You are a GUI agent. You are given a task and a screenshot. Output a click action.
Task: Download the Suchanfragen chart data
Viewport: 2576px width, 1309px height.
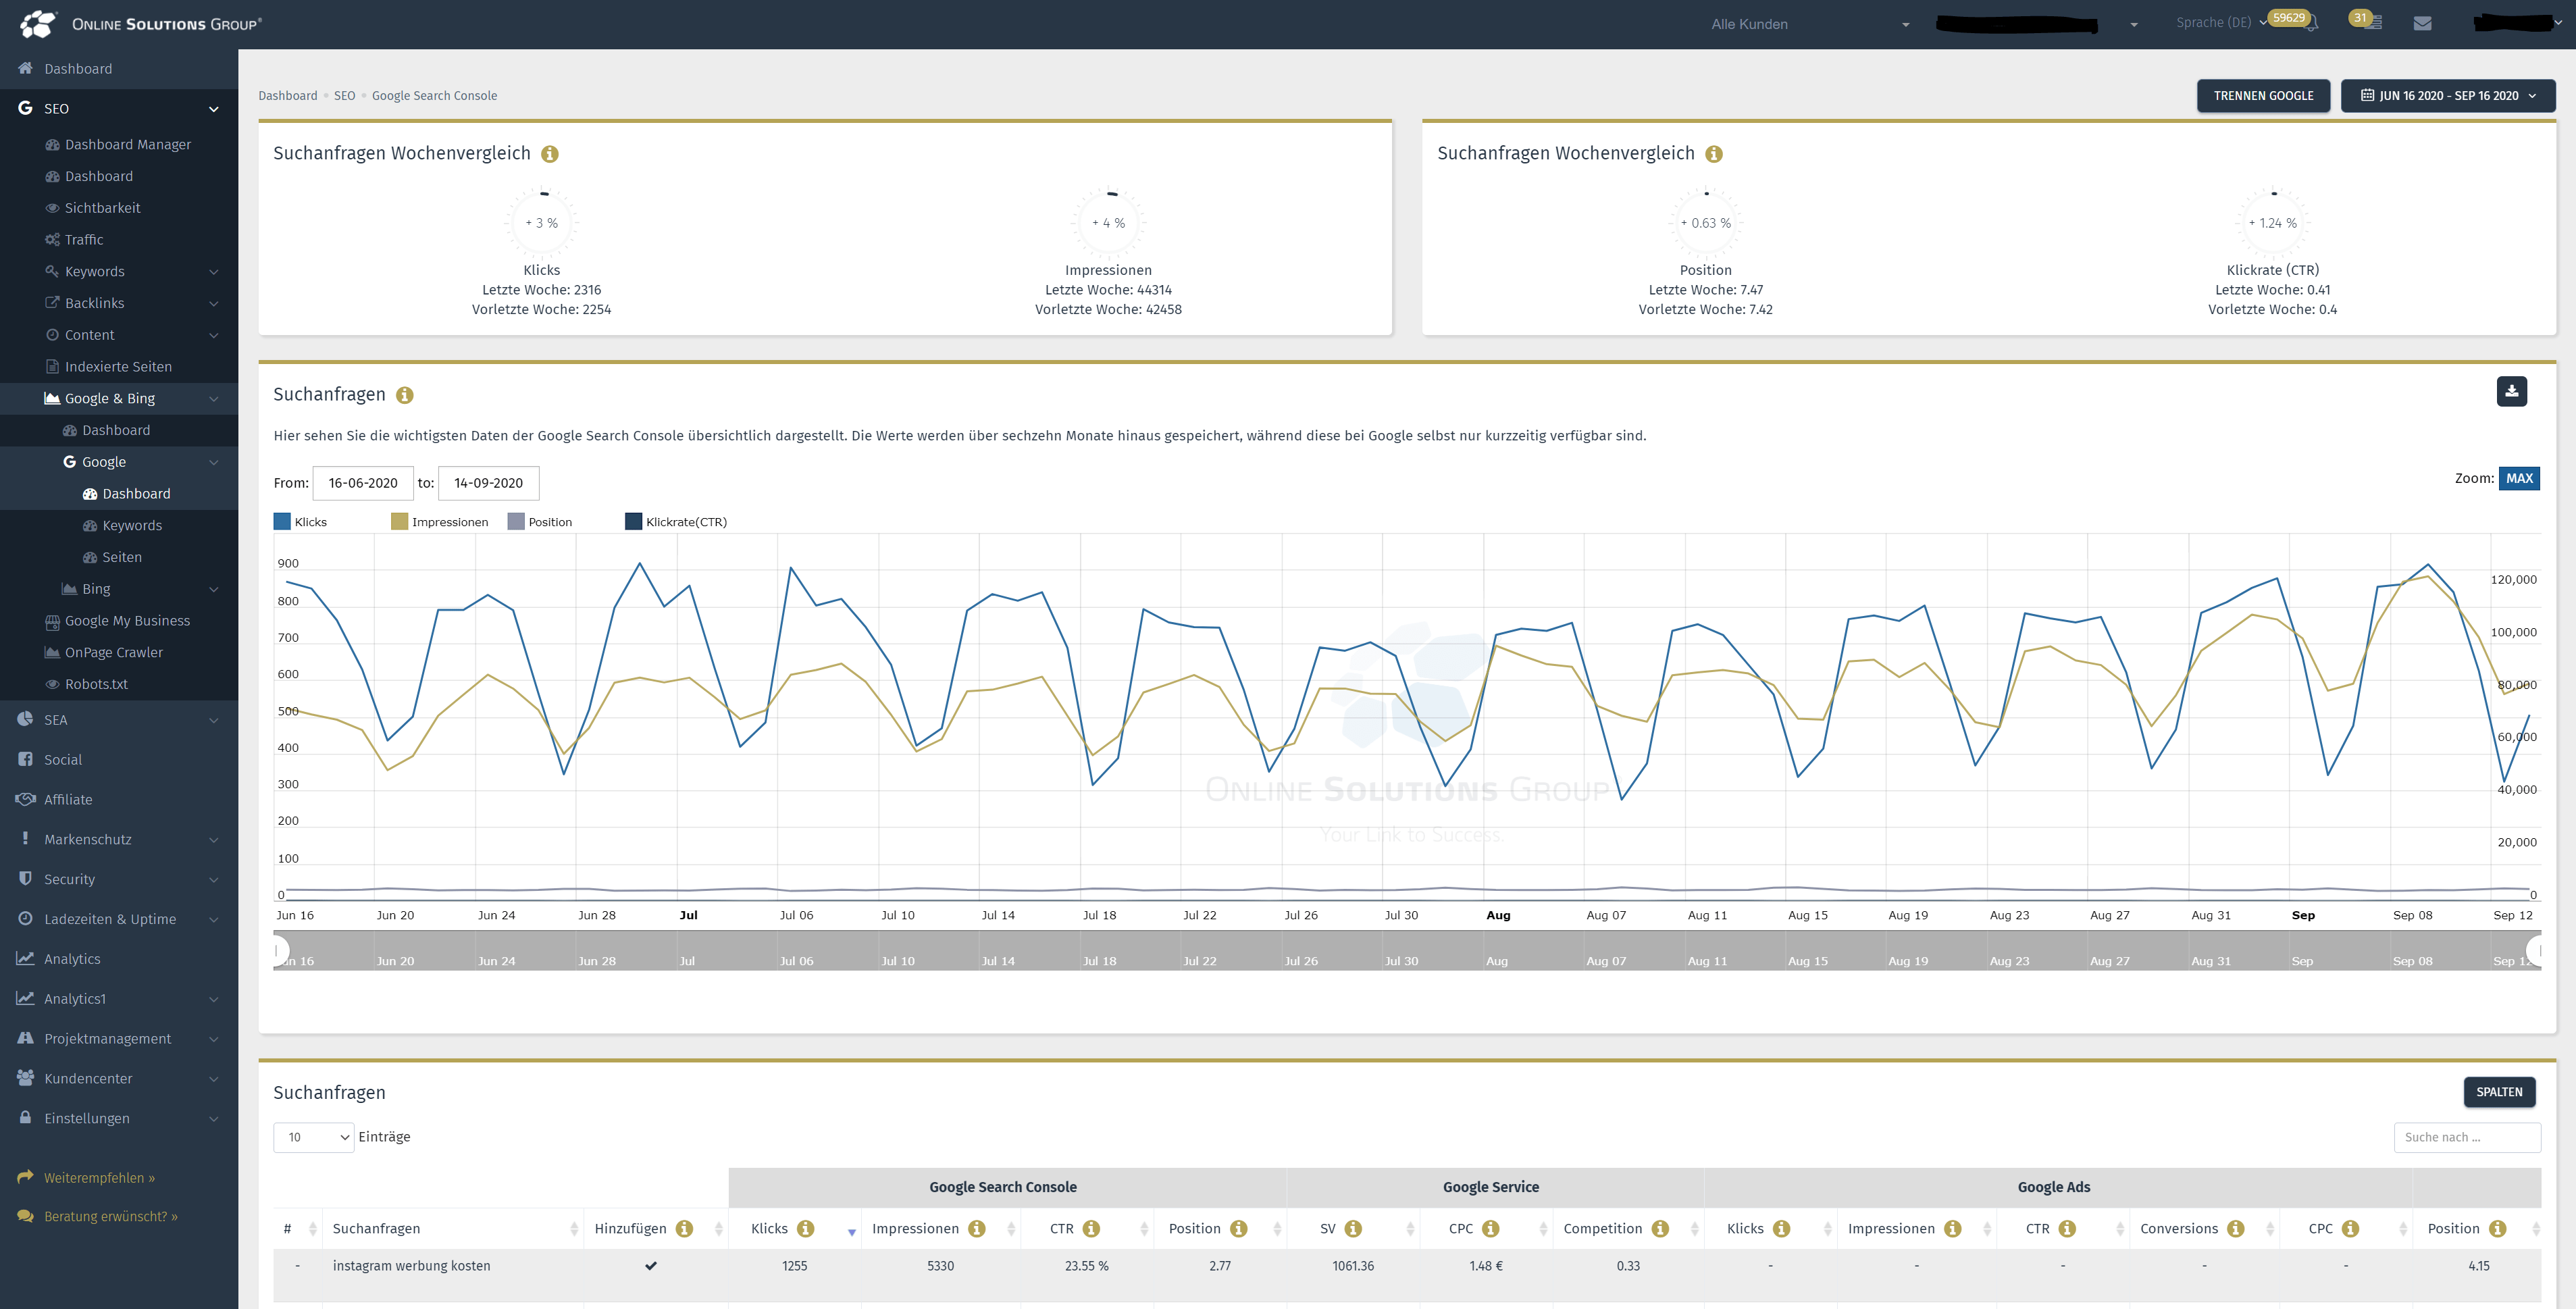tap(2511, 391)
